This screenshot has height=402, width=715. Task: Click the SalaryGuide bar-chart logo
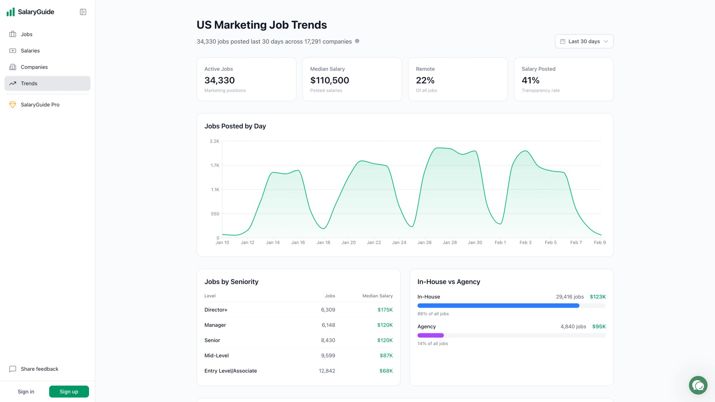pos(10,12)
